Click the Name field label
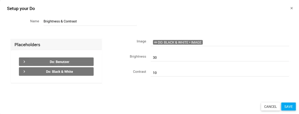The image size is (299, 114). pos(35,21)
